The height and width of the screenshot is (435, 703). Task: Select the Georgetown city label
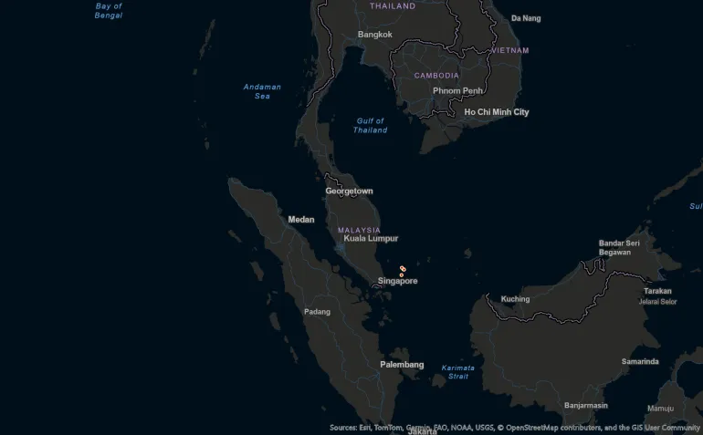tap(349, 192)
